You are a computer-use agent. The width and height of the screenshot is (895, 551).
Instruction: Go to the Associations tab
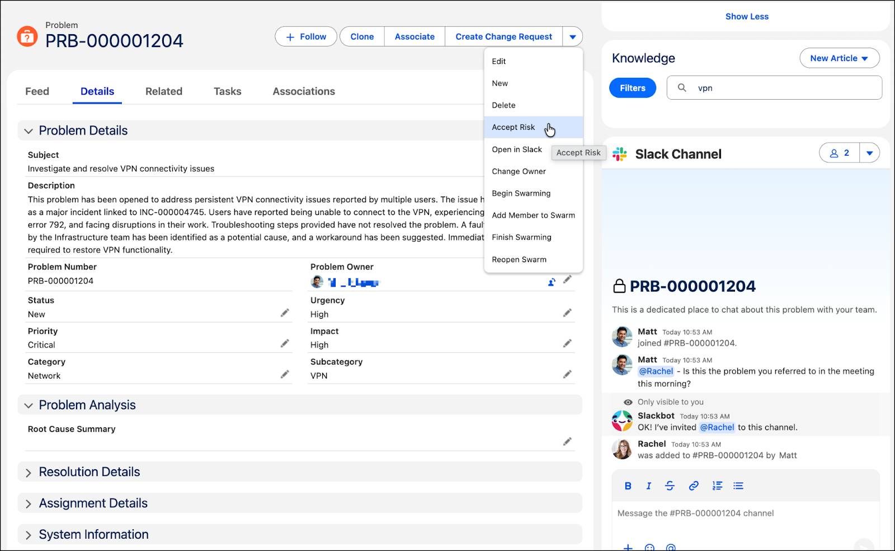click(x=304, y=91)
